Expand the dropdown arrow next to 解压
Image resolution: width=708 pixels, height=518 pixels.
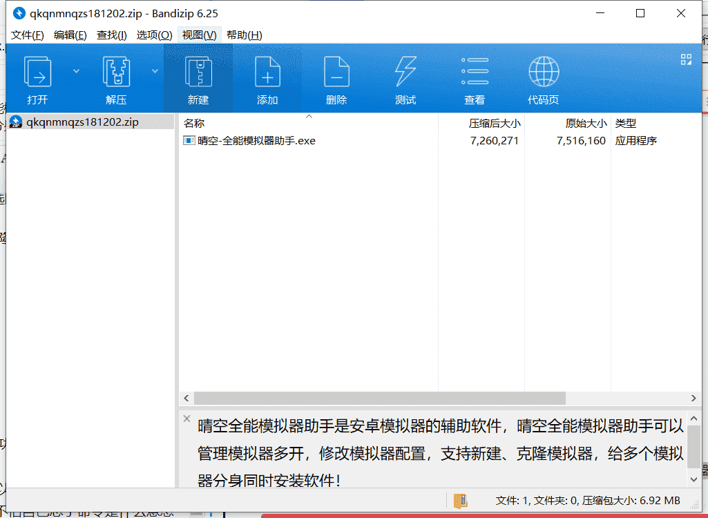click(155, 71)
